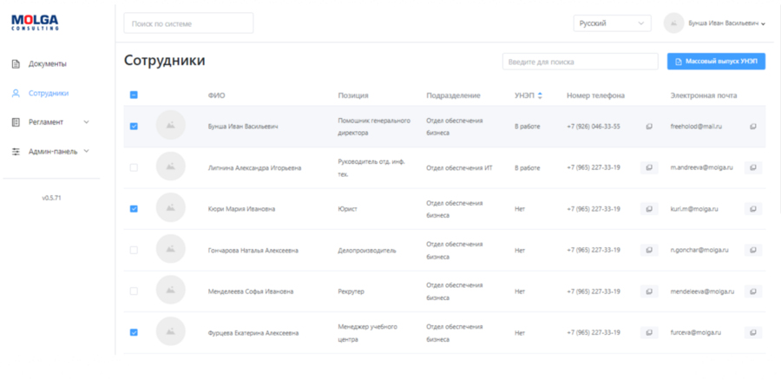Open the Сотрудники sidebar section
This screenshot has height=392, width=781.
[49, 93]
